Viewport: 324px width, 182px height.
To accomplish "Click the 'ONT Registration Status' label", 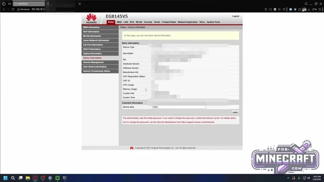I will coord(134,77).
